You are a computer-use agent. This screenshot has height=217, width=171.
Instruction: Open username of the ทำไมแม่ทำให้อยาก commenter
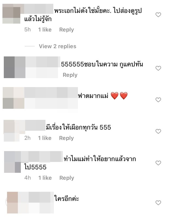pyautogui.click(x=42, y=157)
